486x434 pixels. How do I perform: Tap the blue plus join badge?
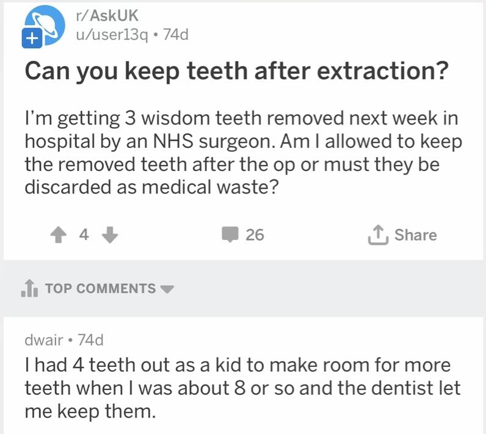point(31,38)
